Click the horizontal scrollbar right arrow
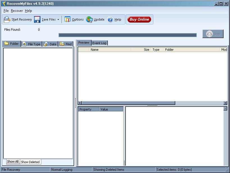230x173 pixels. [x=225, y=103]
